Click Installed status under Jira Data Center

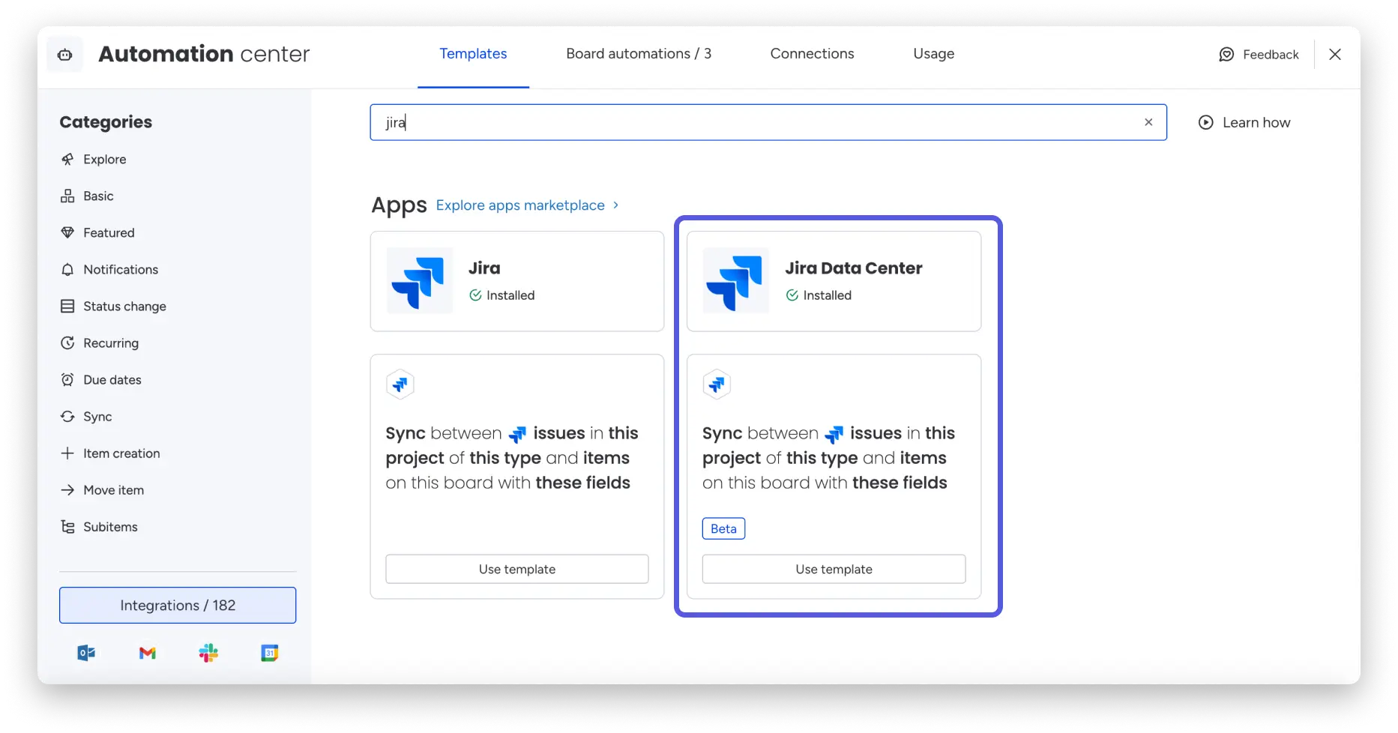[819, 295]
